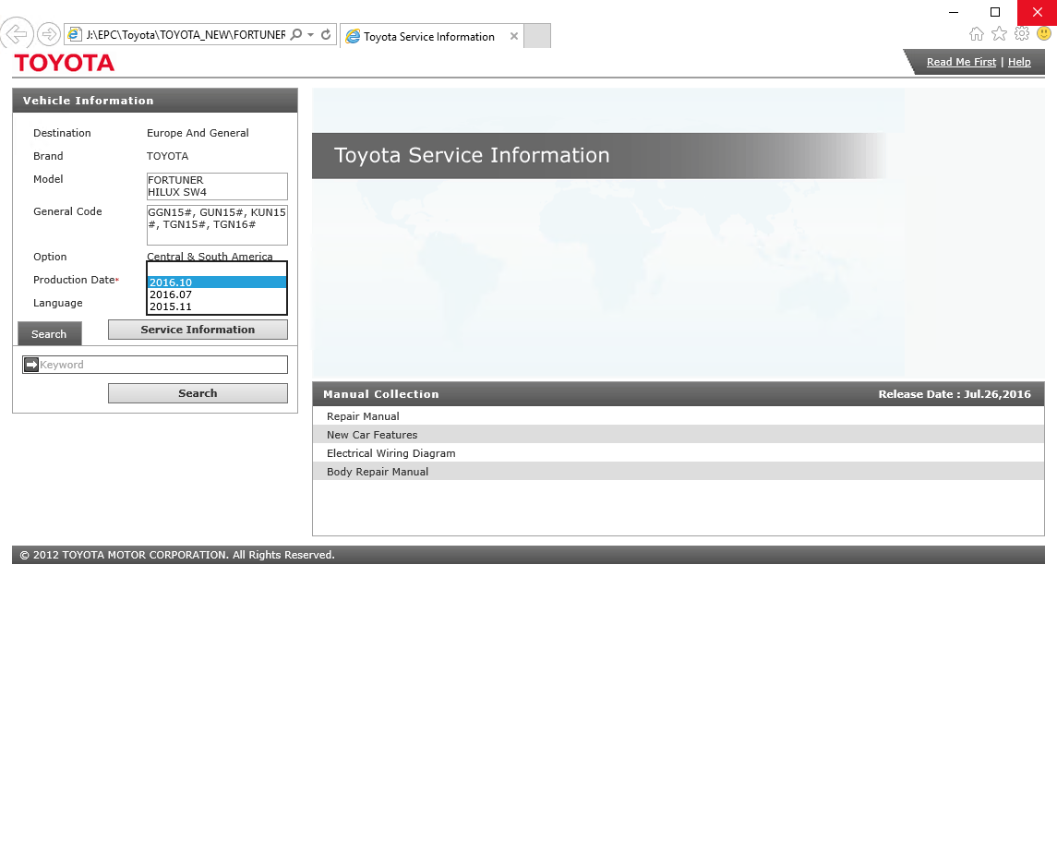Click the Central & South America option value
This screenshot has width=1057, height=853.
pos(210,257)
